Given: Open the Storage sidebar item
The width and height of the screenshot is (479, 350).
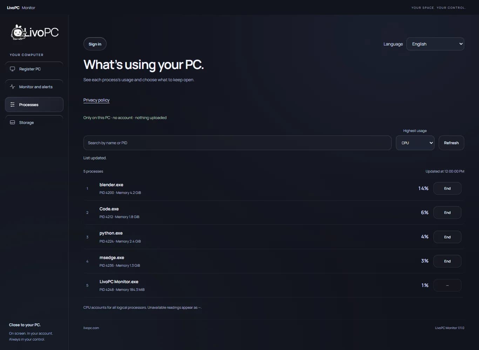Looking at the screenshot, I should (x=34, y=122).
